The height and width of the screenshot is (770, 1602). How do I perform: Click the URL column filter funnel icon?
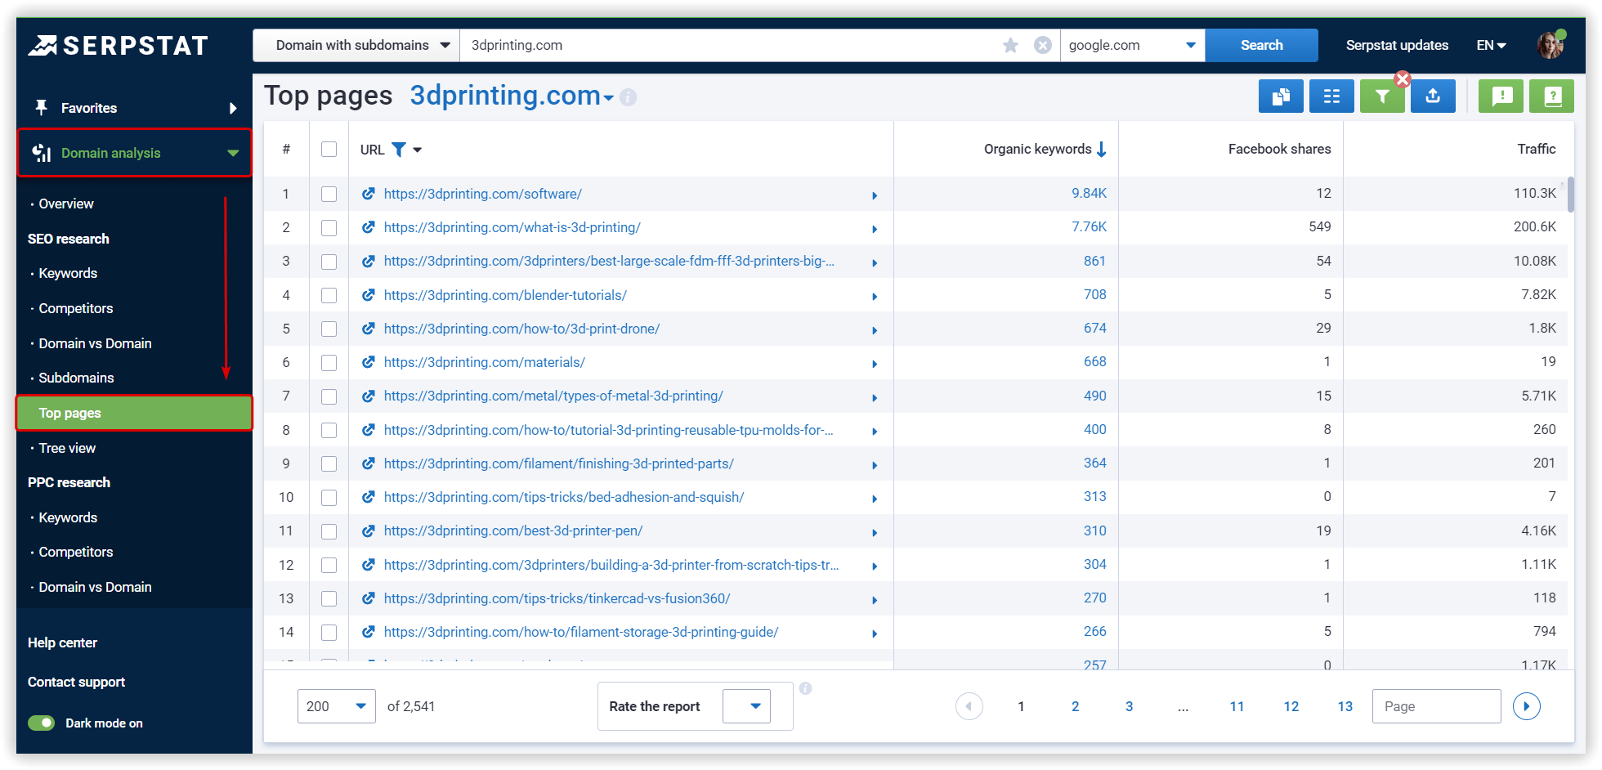[399, 150]
